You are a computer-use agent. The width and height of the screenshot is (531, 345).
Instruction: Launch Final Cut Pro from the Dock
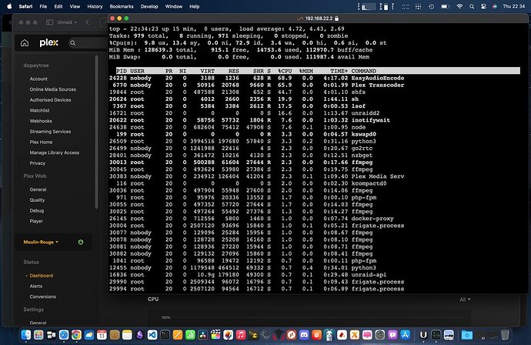[x=215, y=335]
